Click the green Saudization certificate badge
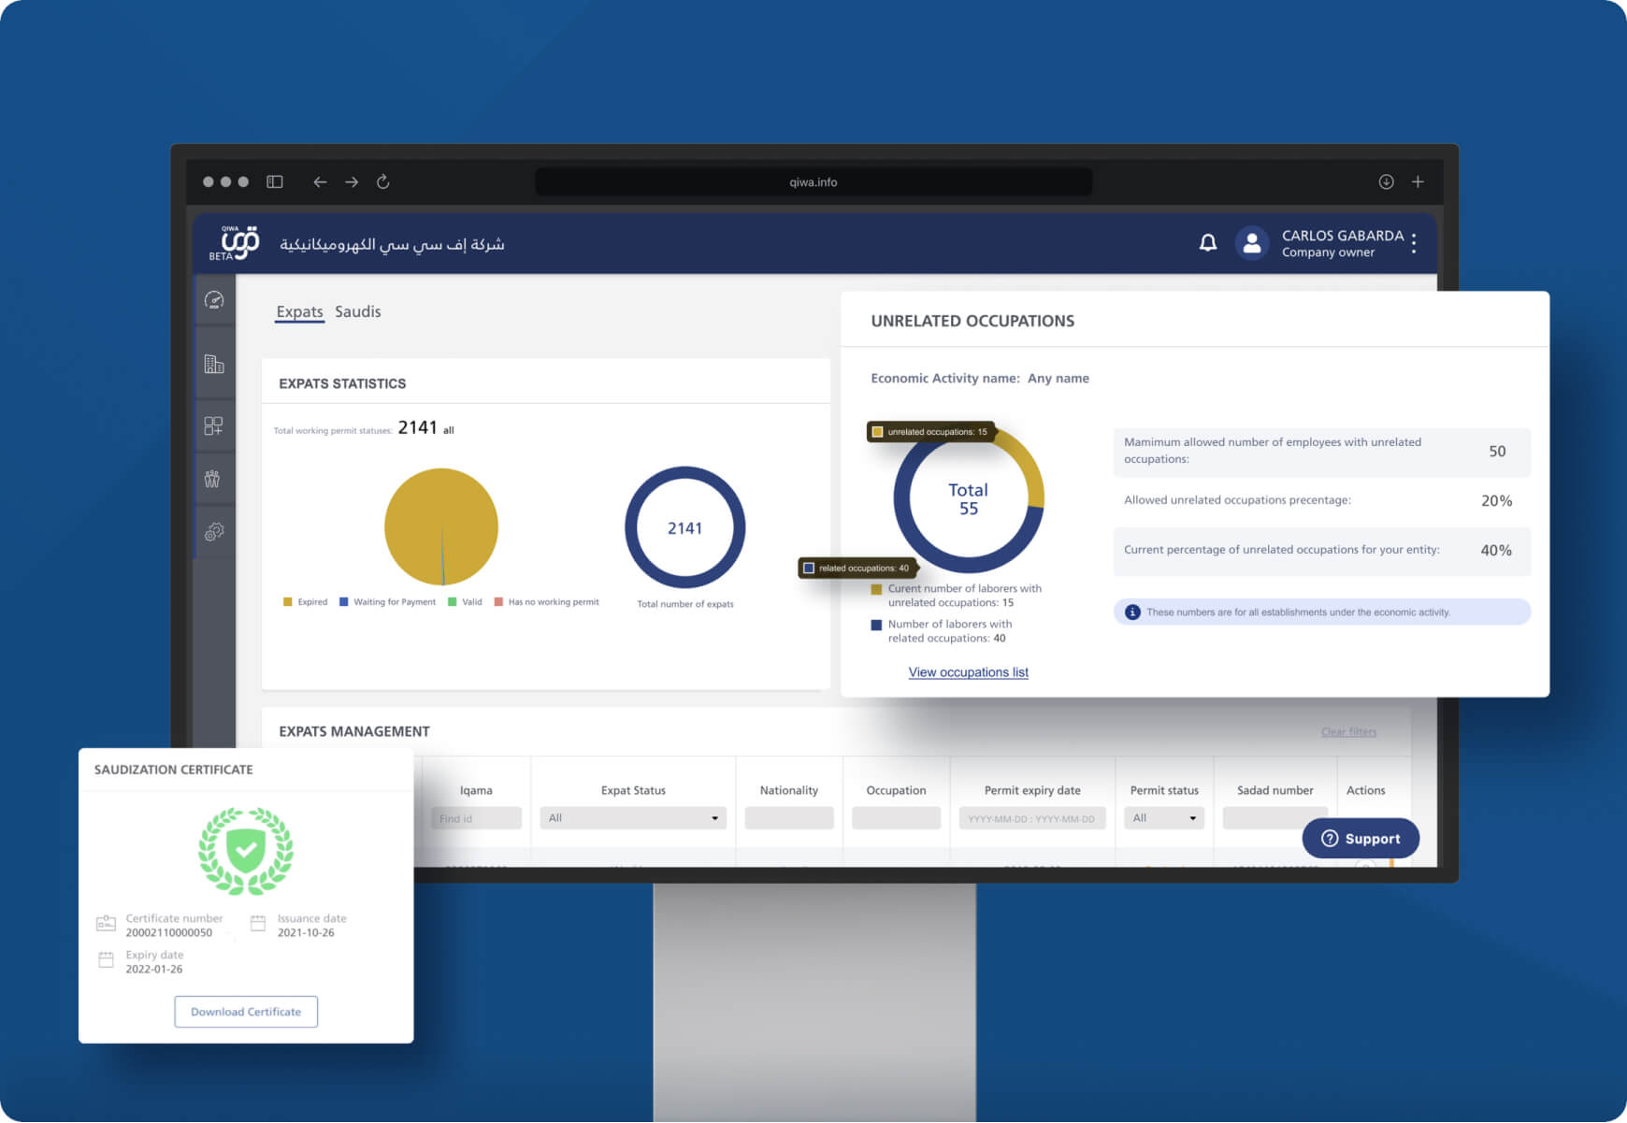 (246, 852)
